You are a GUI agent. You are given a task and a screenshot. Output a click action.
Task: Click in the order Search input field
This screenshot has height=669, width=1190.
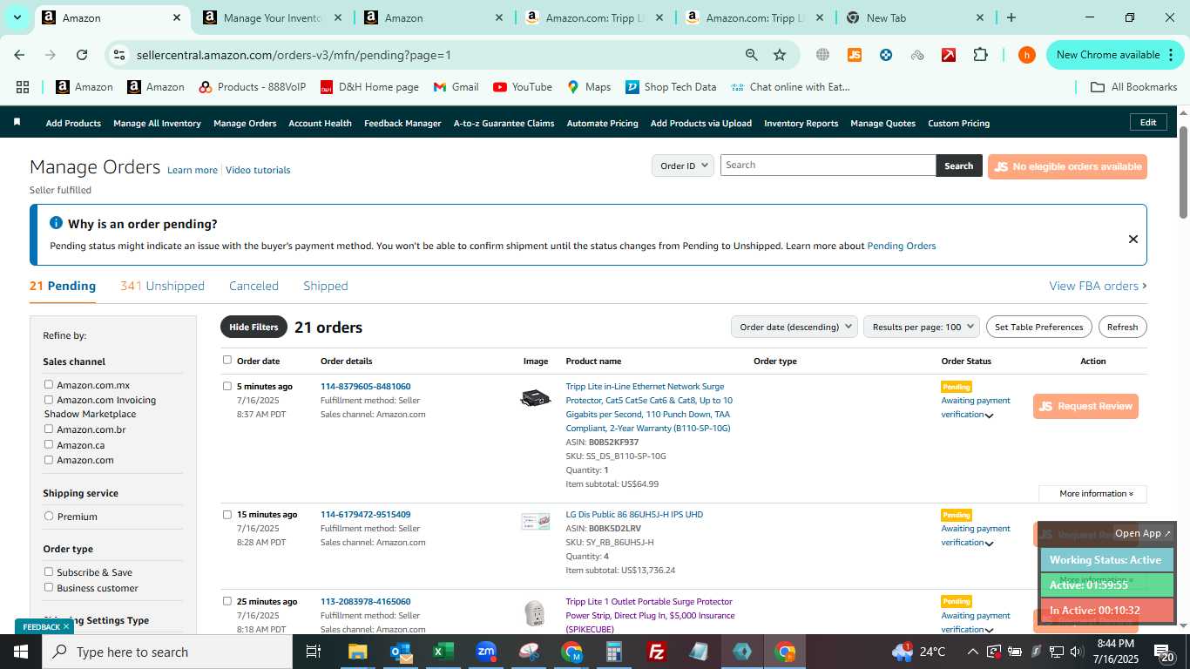(828, 166)
